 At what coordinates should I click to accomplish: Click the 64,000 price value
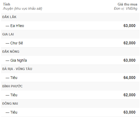(129, 78)
